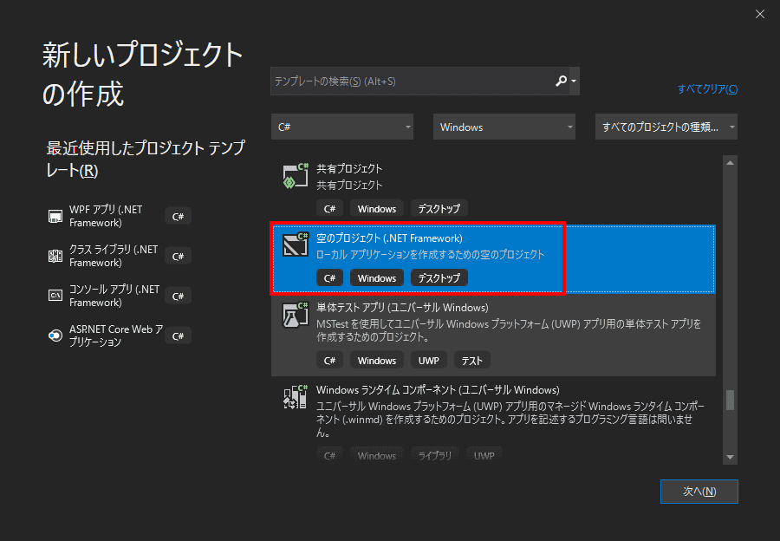Click the ASP.NET Core Web app icon
This screenshot has width=780, height=541.
pyautogui.click(x=55, y=336)
